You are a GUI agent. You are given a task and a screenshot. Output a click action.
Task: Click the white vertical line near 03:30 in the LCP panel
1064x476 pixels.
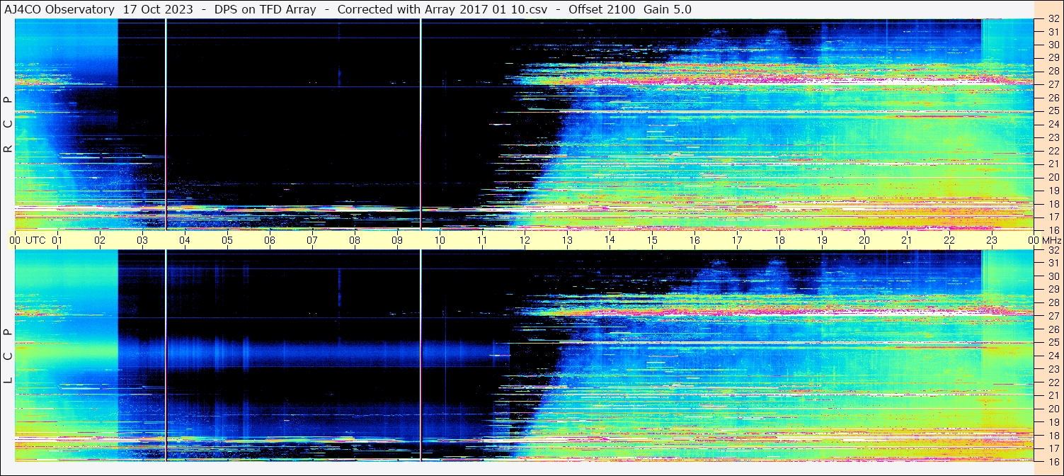click(166, 354)
